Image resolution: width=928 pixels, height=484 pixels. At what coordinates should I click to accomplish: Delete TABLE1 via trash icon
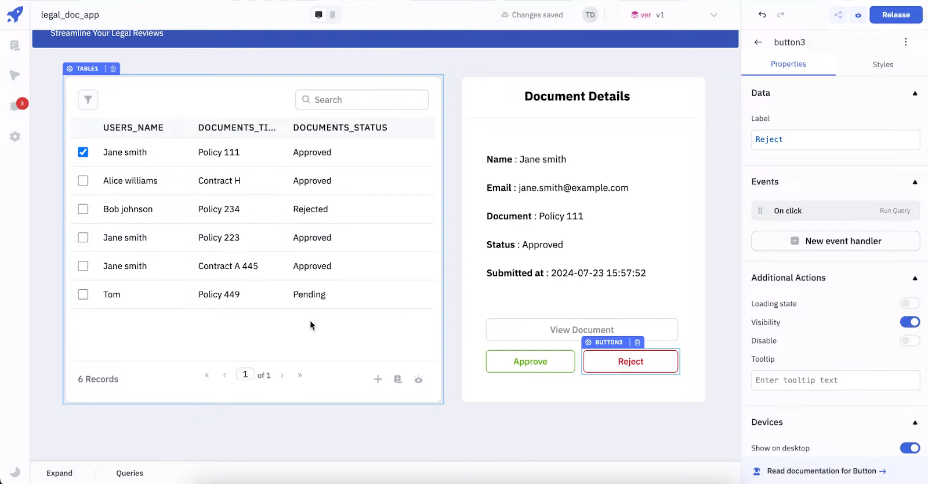(113, 68)
